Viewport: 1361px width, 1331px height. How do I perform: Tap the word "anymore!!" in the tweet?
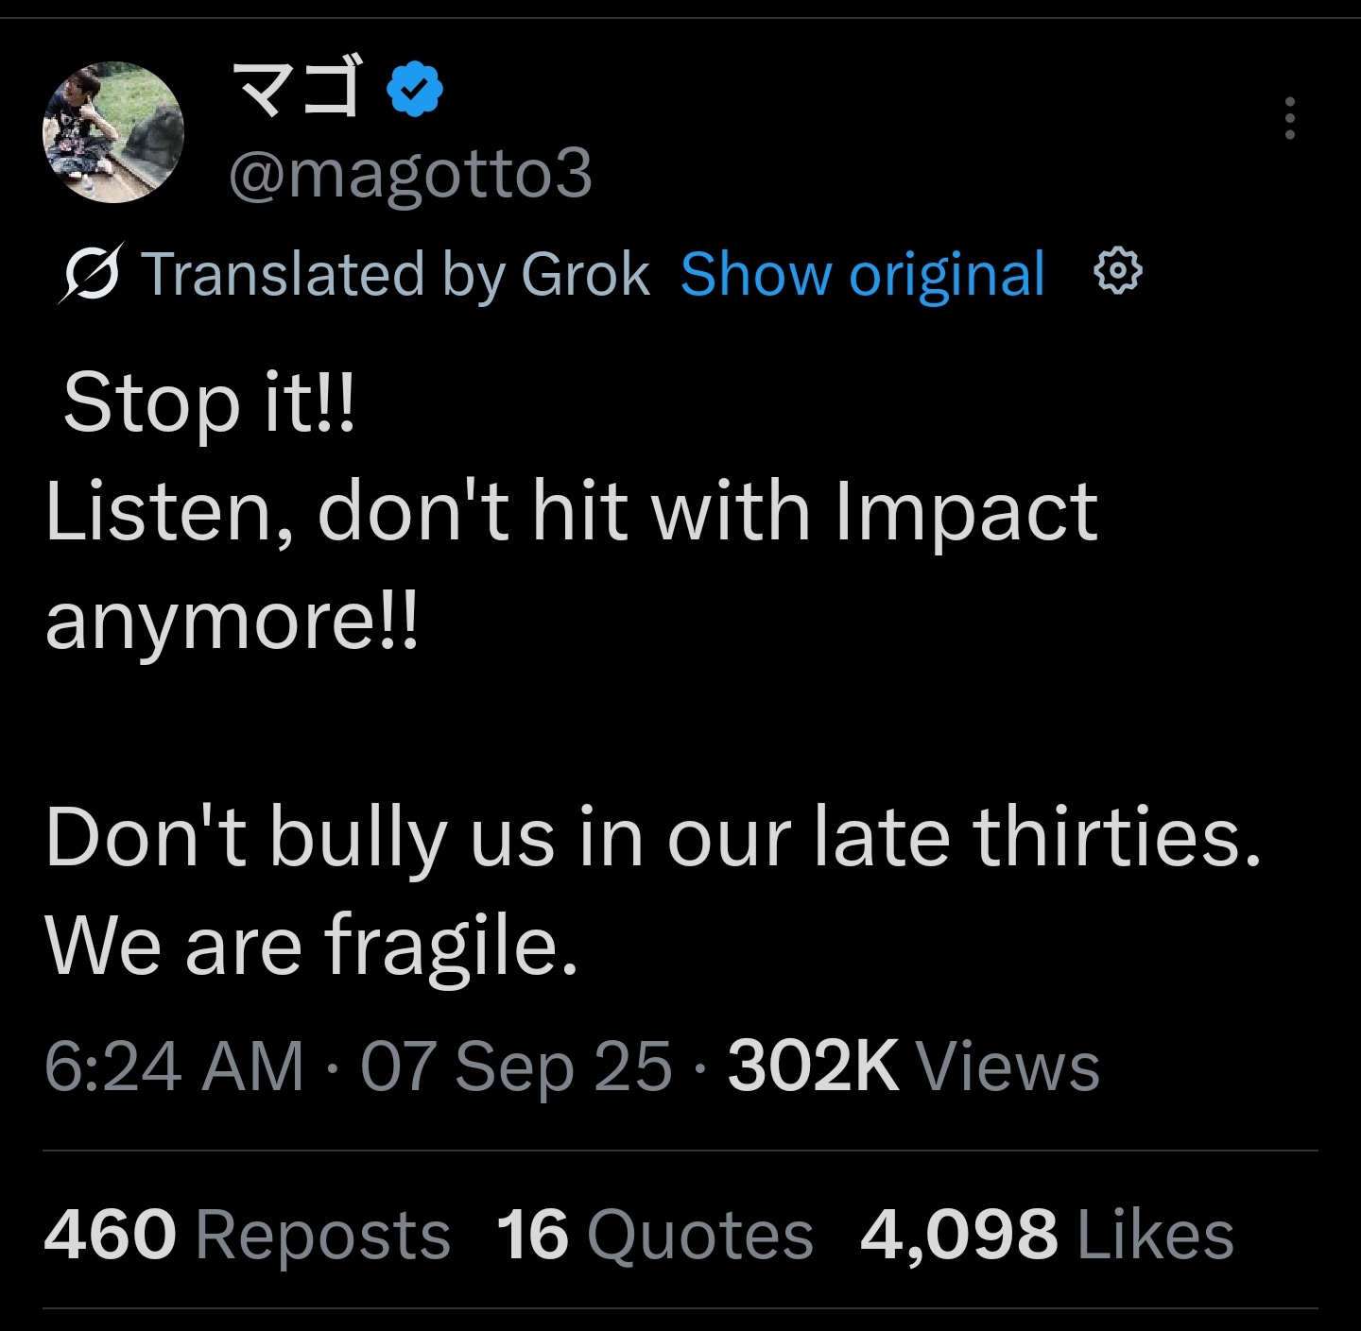[231, 622]
